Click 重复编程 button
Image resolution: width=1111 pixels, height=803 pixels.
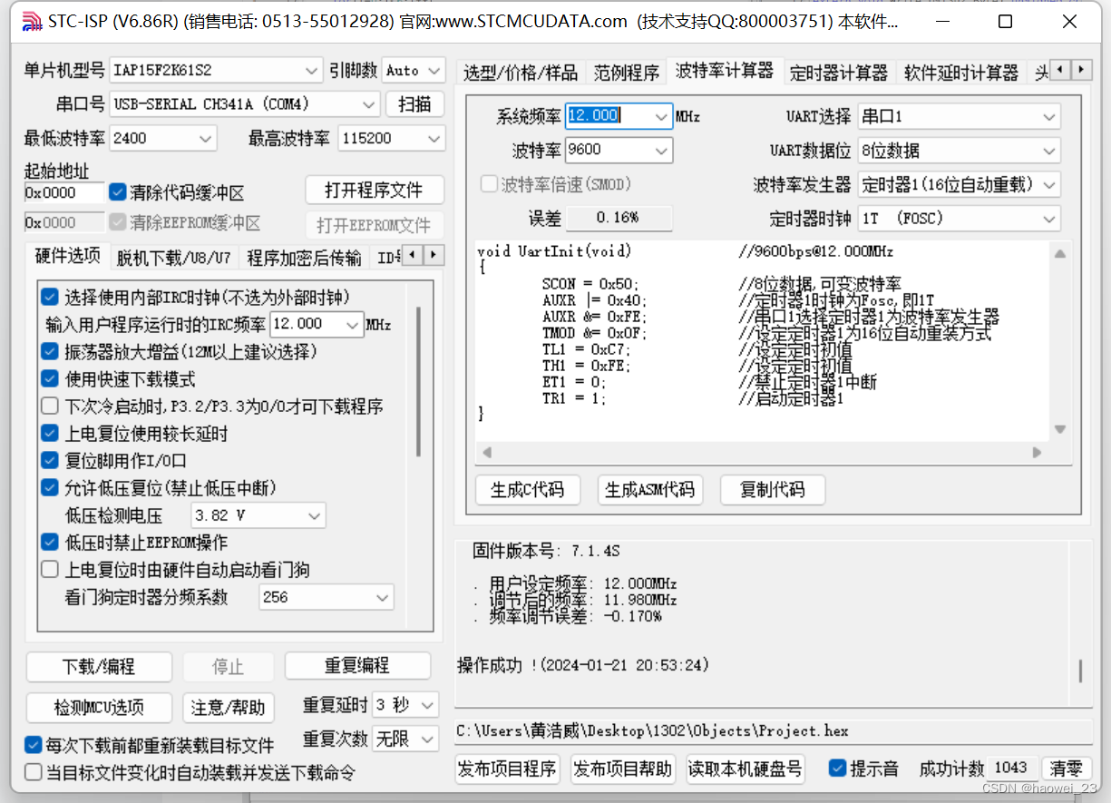(x=357, y=666)
